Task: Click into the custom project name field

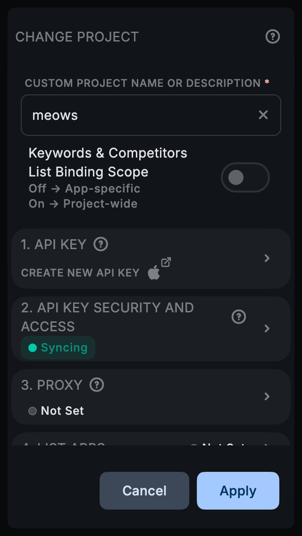Action: coord(142,115)
